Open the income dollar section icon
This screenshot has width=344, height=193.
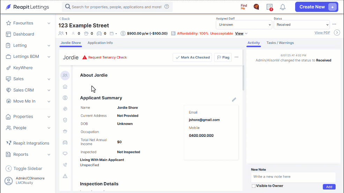(x=65, y=98)
